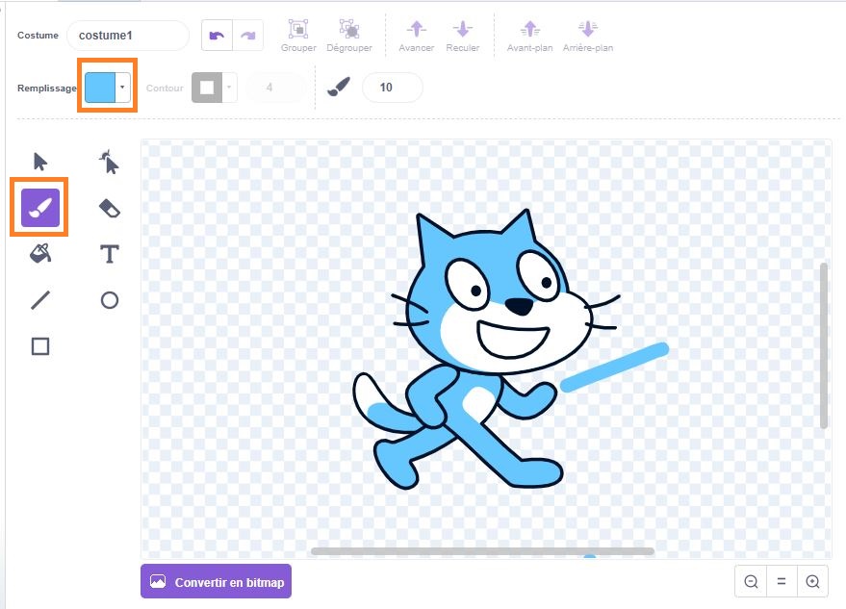Click the blue brush stroke on canvas
Image resolution: width=846 pixels, height=609 pixels.
[615, 367]
